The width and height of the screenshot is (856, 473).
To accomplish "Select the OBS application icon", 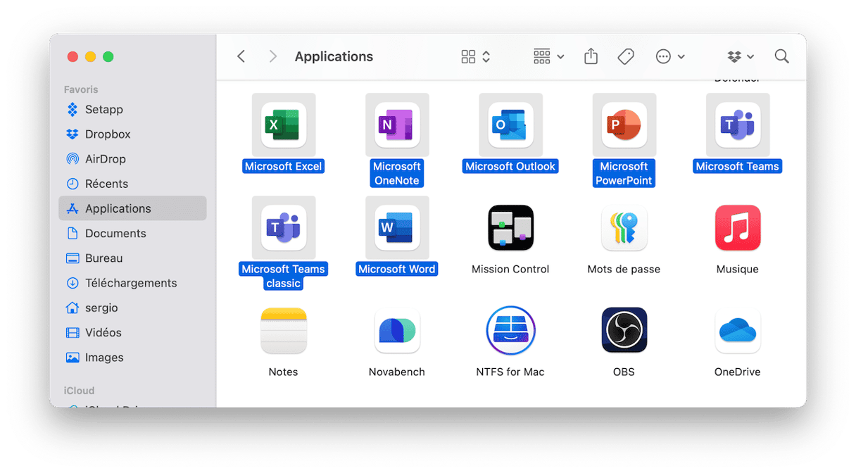I will (624, 331).
